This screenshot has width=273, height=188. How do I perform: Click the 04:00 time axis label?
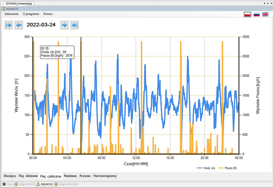tap(67, 158)
